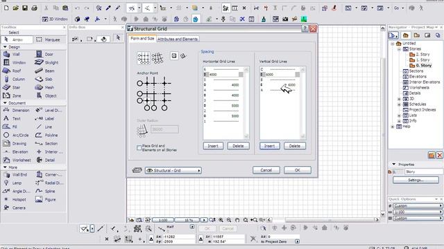The height and width of the screenshot is (249, 444).
Task: Open the Structural - Grid layer dropdown
Action: 173,170
